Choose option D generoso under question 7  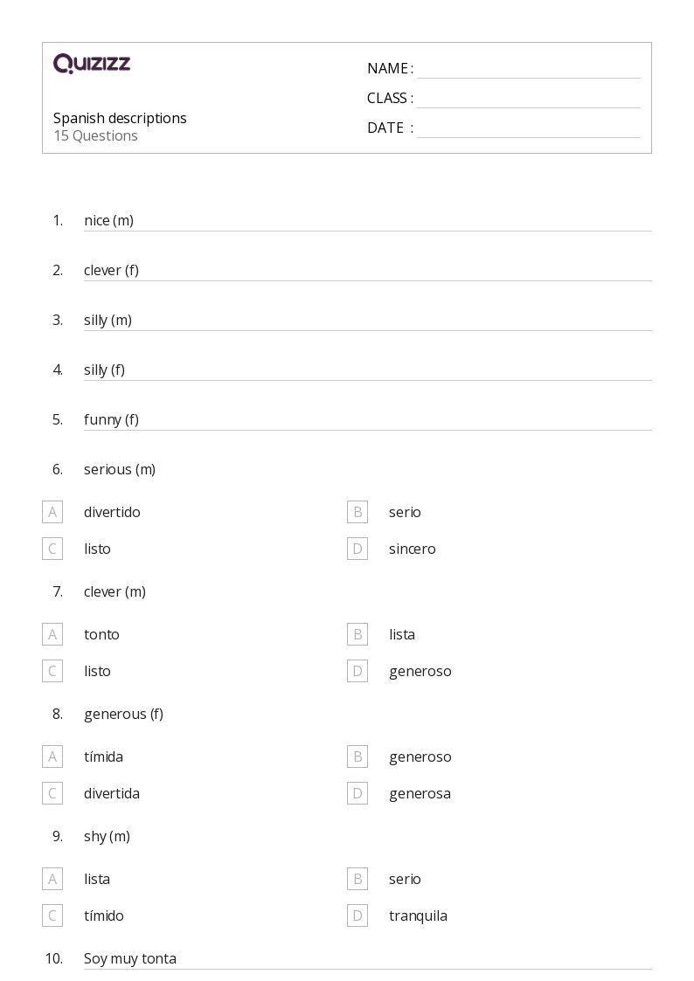point(357,671)
